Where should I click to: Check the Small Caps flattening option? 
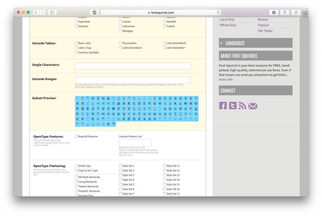[76, 166]
